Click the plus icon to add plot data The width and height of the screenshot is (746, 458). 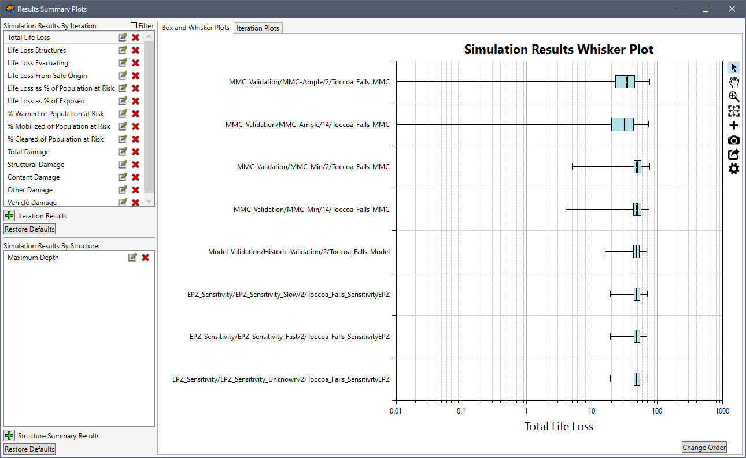coord(733,125)
